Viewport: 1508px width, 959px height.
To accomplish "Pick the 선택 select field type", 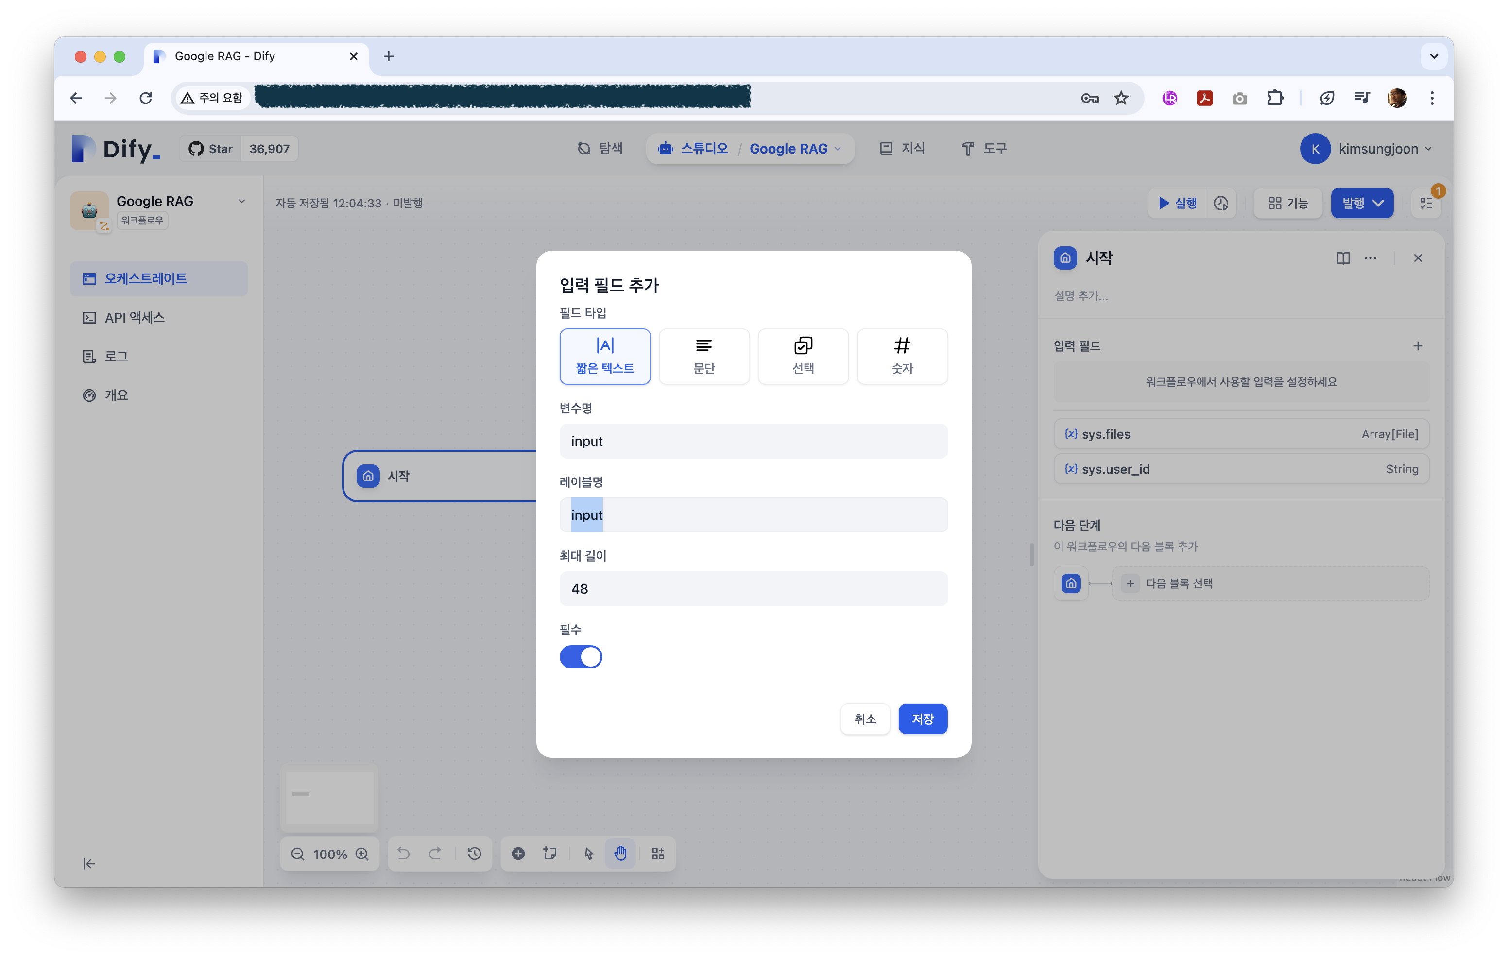I will tap(803, 356).
